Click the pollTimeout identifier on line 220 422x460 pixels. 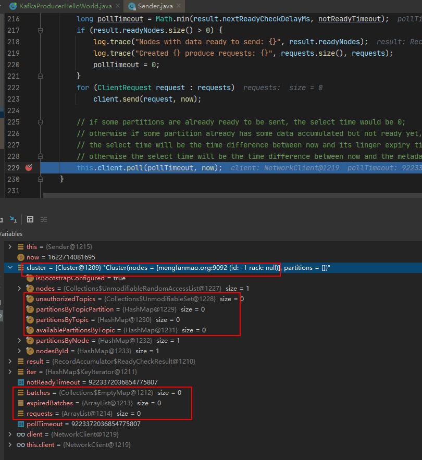pyautogui.click(x=116, y=65)
